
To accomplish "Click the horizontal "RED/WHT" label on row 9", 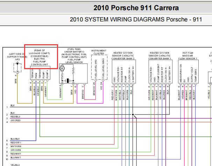I will (16, 154).
